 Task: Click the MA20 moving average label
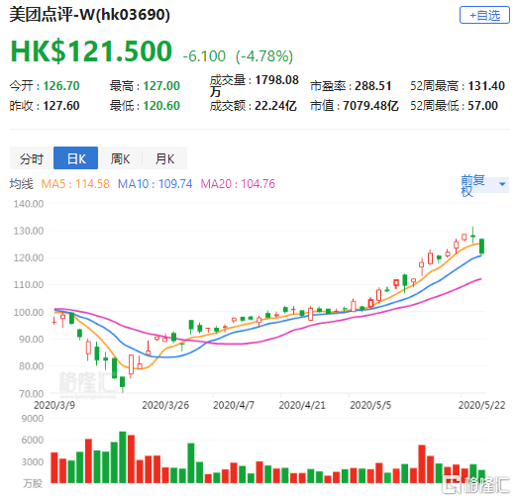coord(238,184)
